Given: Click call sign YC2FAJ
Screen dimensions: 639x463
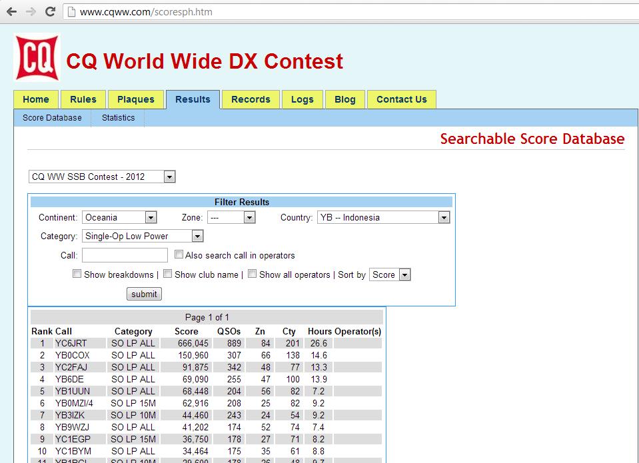Looking at the screenshot, I should tap(71, 367).
